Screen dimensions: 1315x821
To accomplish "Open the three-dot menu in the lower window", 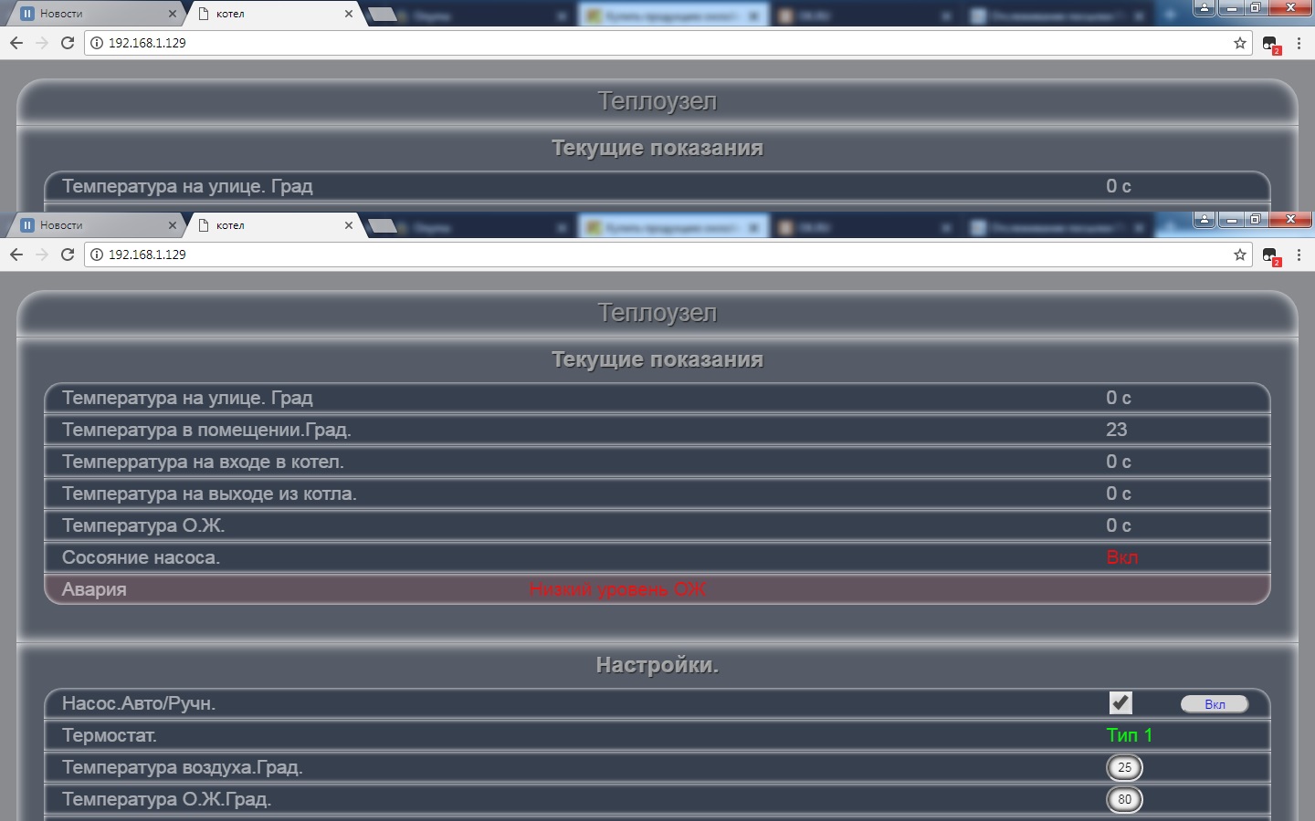I will coord(1299,255).
